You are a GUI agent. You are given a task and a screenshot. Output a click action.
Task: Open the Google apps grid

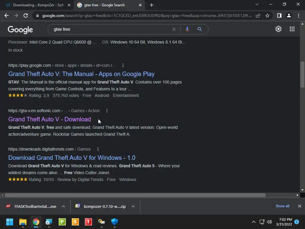click(x=292, y=29)
